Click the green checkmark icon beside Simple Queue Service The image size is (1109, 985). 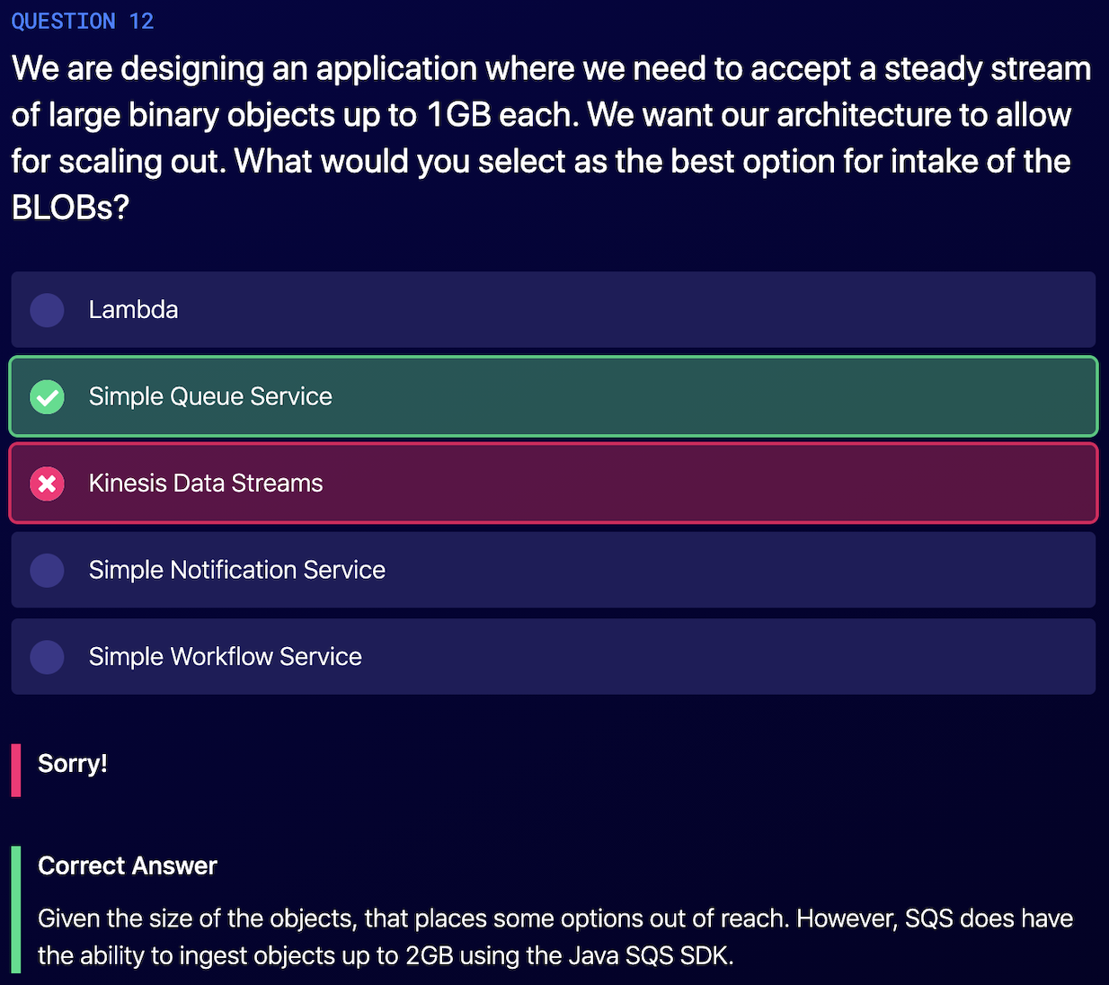click(47, 396)
